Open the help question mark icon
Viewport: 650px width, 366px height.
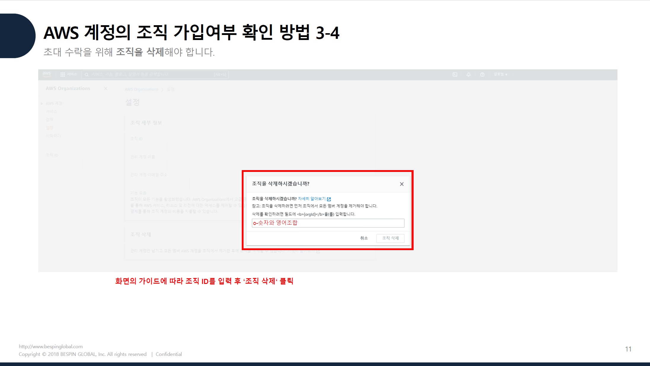(482, 75)
